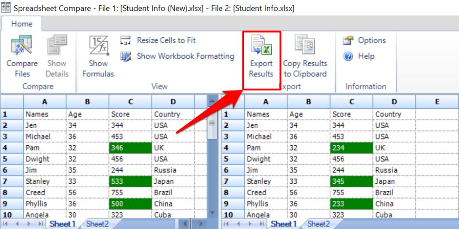Switch to Sheet2 in the left pane

pyautogui.click(x=97, y=224)
